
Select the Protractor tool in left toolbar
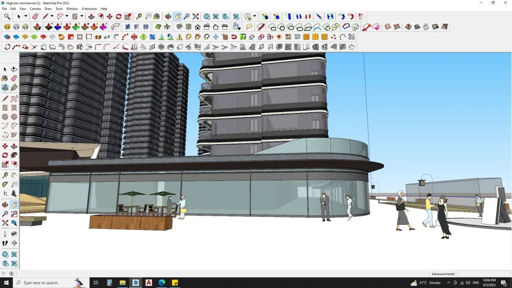[5, 184]
